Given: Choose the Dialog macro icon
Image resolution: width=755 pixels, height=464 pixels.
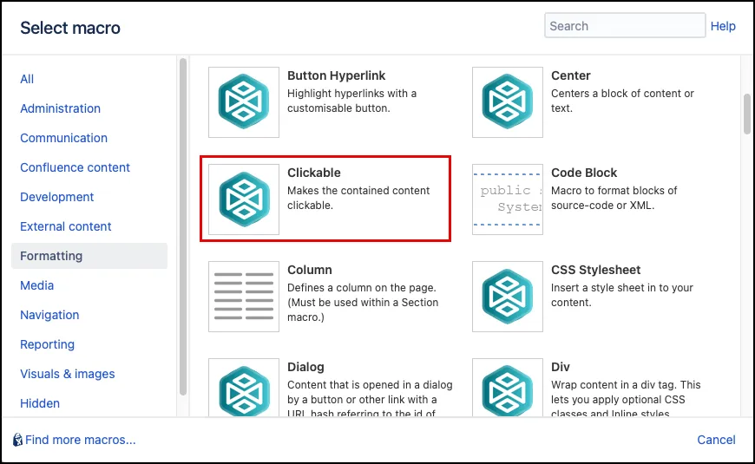Looking at the screenshot, I should pos(244,388).
